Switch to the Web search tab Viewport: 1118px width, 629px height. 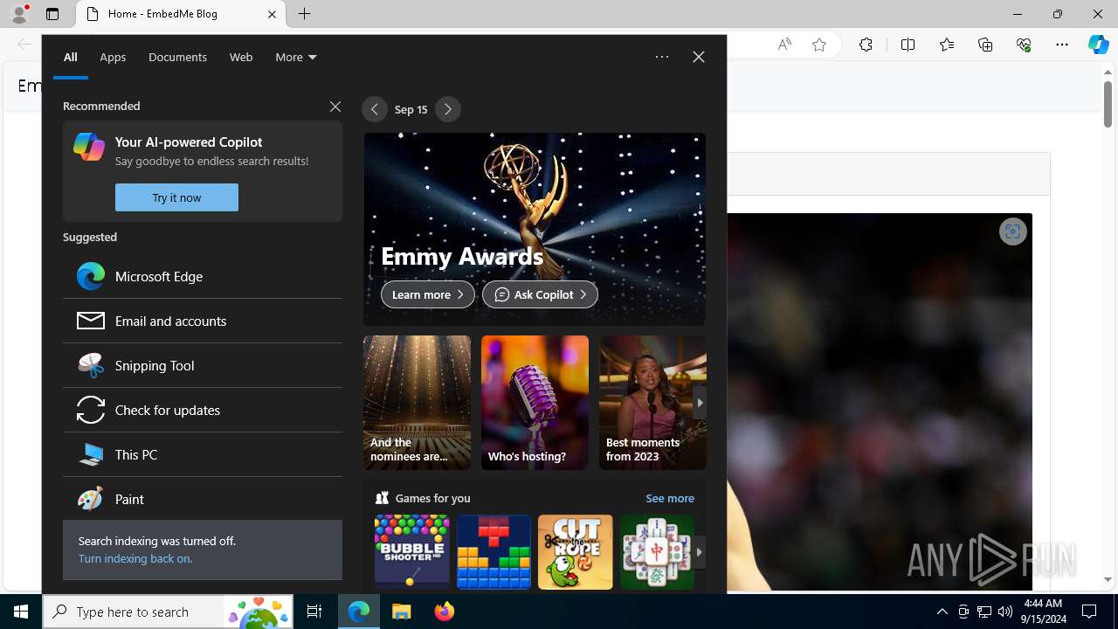click(x=241, y=57)
